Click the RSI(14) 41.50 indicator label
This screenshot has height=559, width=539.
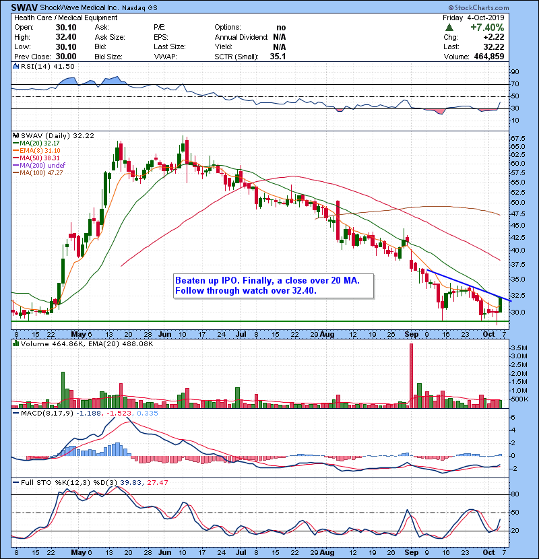click(x=47, y=66)
